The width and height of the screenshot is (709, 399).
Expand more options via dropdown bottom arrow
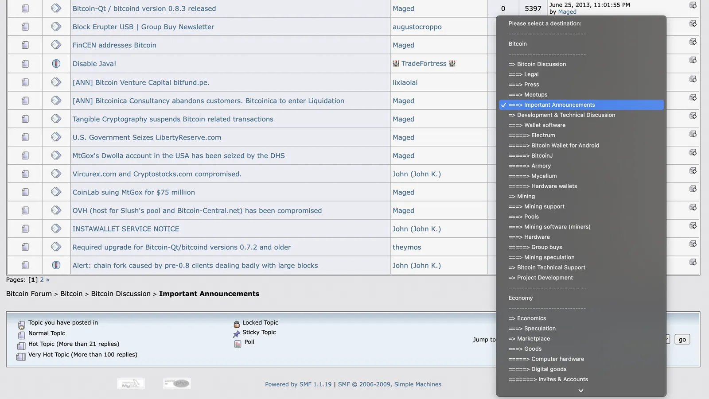coord(581,391)
